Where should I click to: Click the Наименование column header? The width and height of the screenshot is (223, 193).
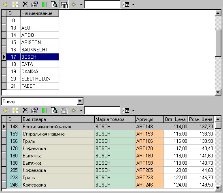tap(40, 13)
